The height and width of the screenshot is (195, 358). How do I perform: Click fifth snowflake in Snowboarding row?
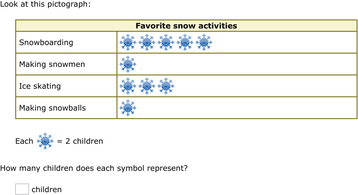point(204,42)
